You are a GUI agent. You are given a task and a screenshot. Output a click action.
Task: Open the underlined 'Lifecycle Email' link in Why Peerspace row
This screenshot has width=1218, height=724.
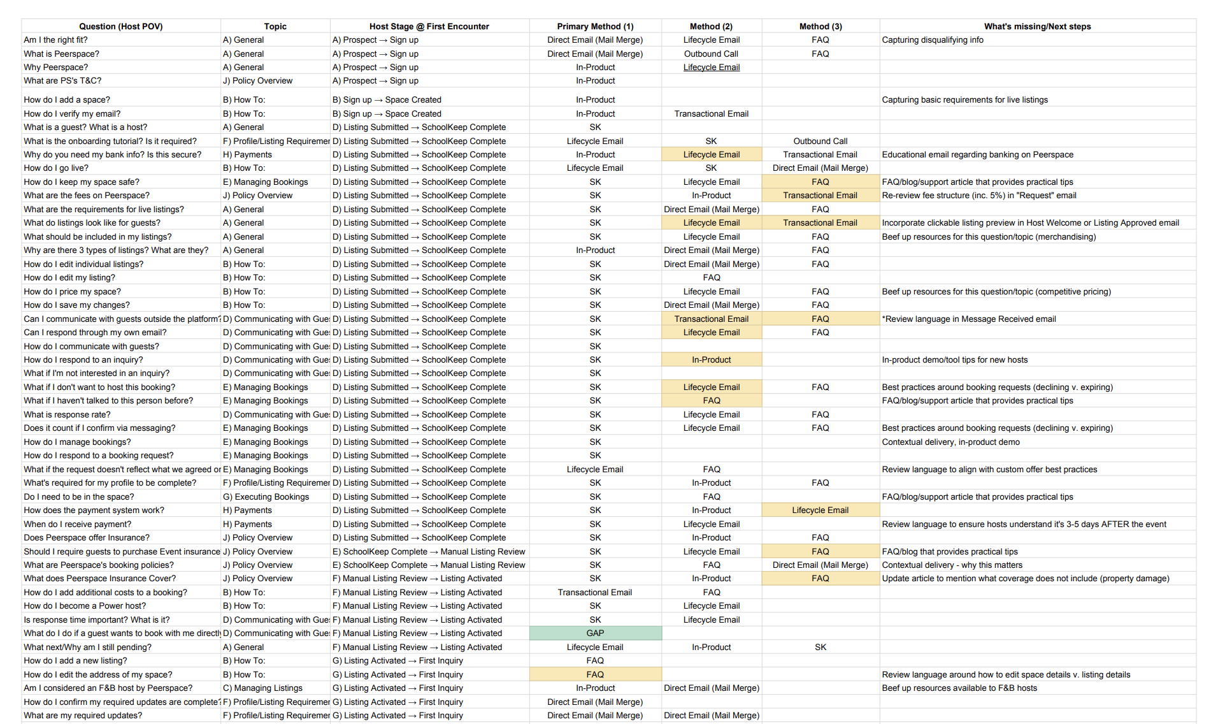pos(712,68)
